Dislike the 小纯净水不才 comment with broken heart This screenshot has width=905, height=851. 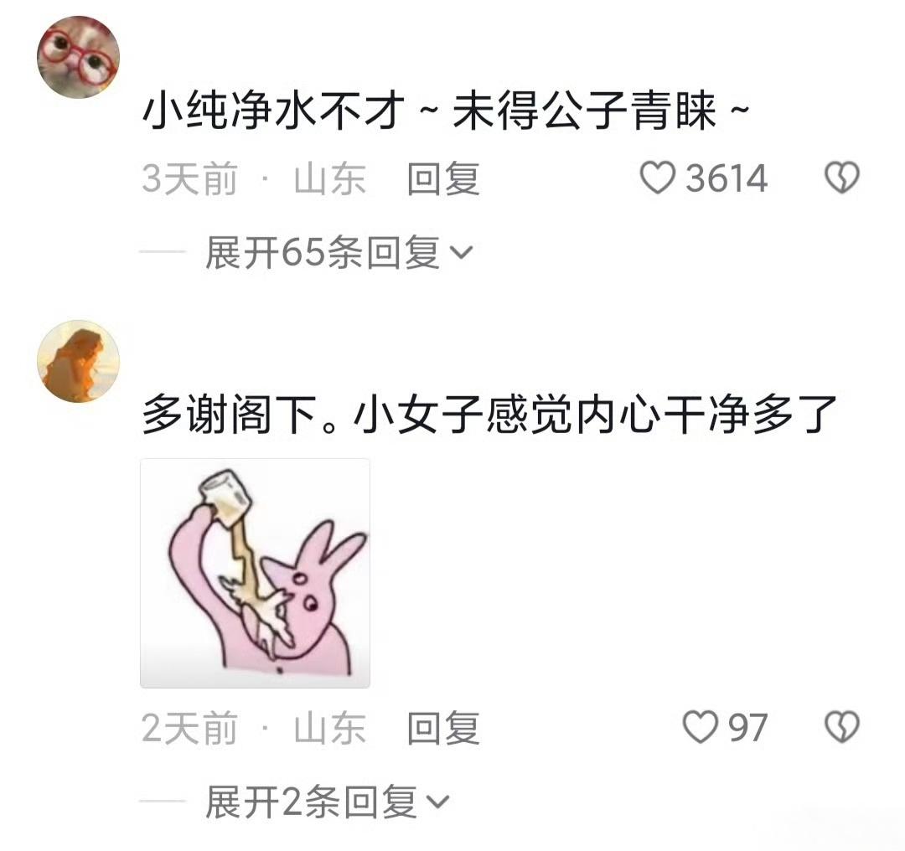[x=842, y=178]
